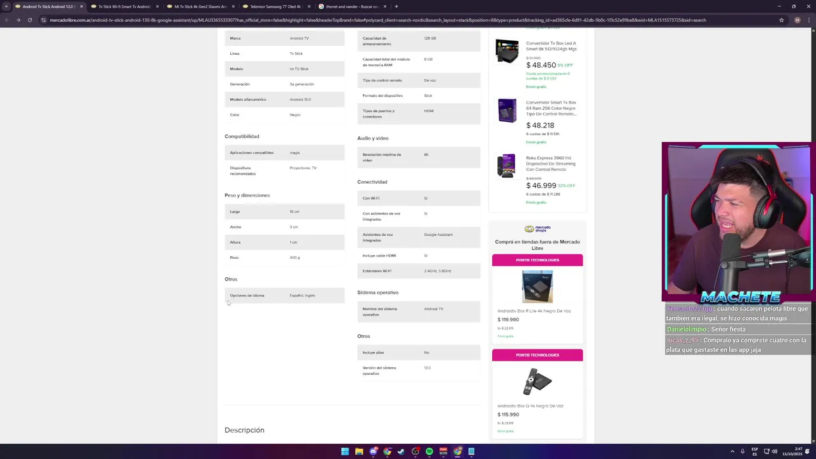816x459 pixels.
Task: Open Steam from the taskbar
Action: coord(401,451)
